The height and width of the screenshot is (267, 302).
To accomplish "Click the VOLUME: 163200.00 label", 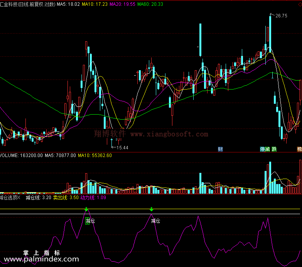I will click(x=21, y=155).
